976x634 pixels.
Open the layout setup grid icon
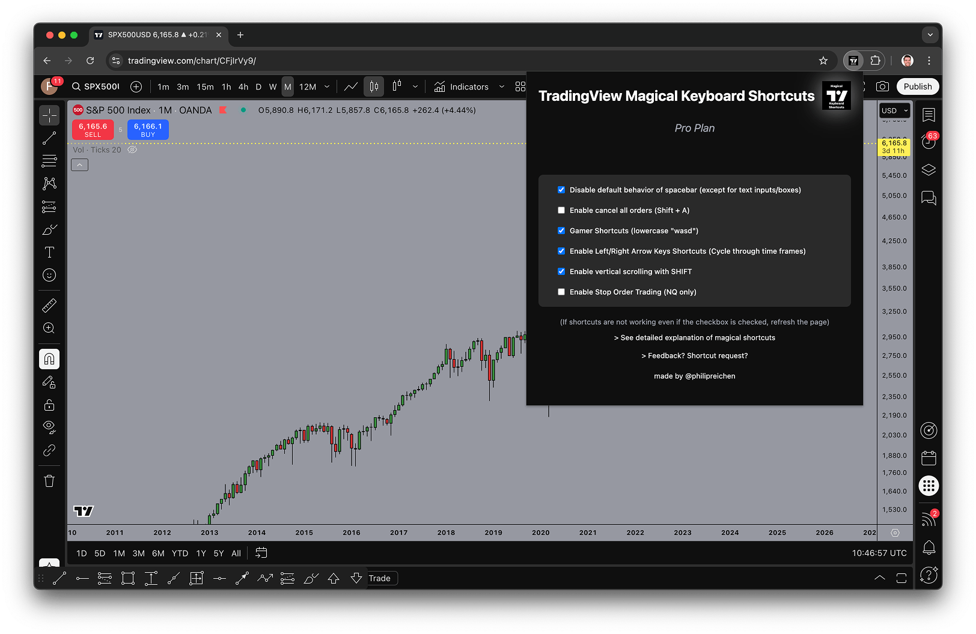click(520, 86)
